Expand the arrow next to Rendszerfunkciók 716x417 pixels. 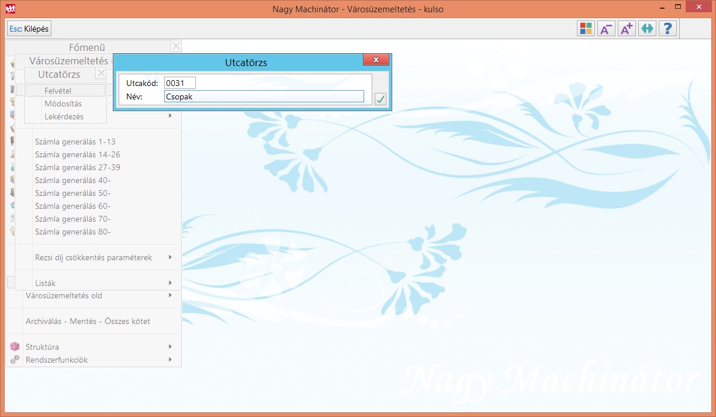[x=170, y=360]
